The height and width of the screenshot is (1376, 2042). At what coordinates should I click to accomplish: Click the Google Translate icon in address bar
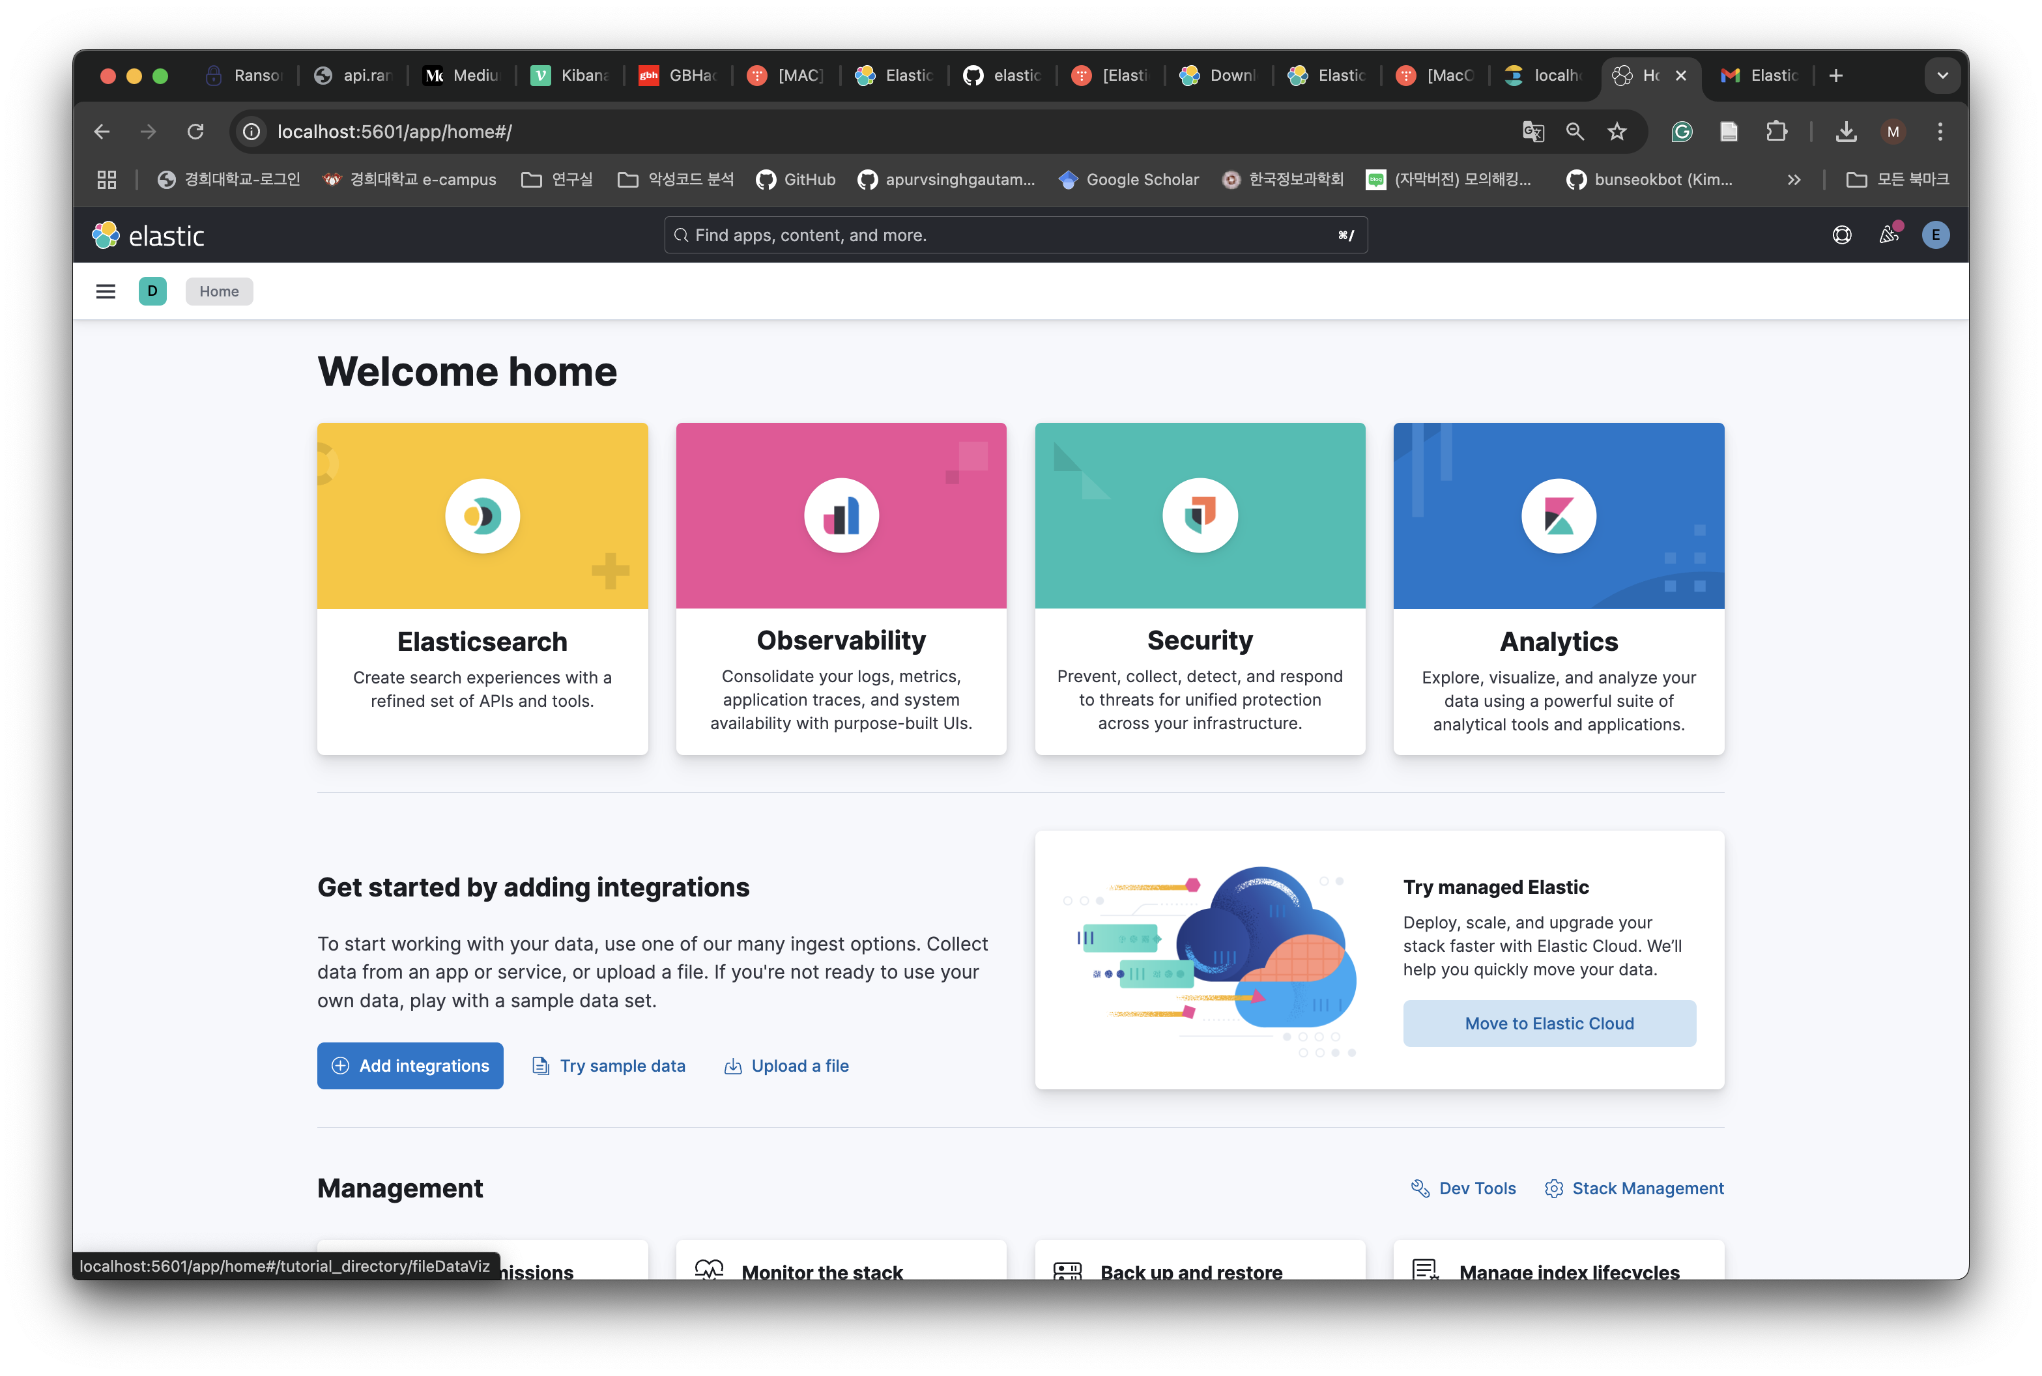click(1532, 132)
